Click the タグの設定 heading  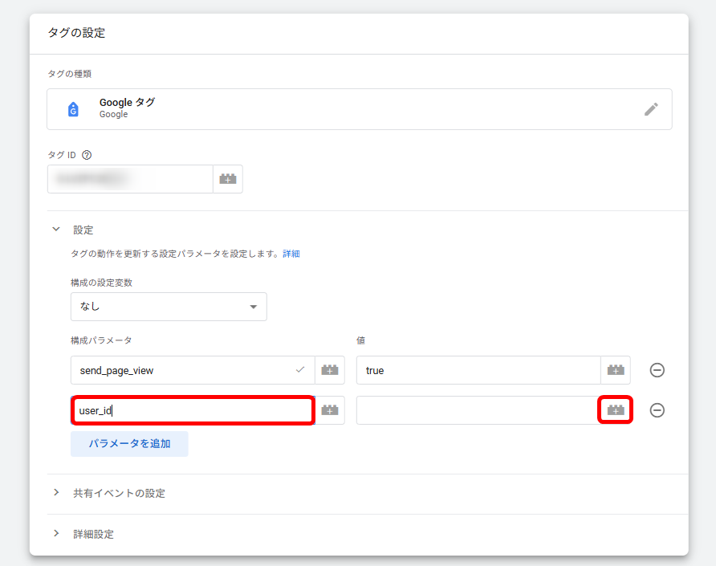click(77, 33)
